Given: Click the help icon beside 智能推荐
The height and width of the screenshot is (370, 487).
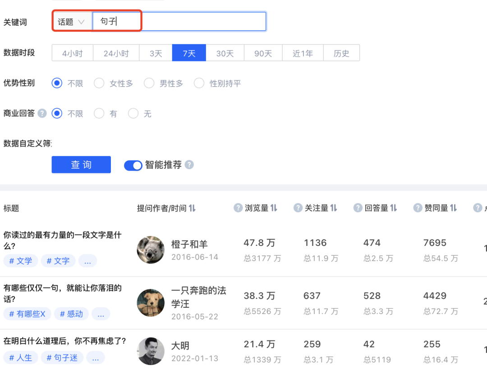Looking at the screenshot, I should pyautogui.click(x=189, y=165).
